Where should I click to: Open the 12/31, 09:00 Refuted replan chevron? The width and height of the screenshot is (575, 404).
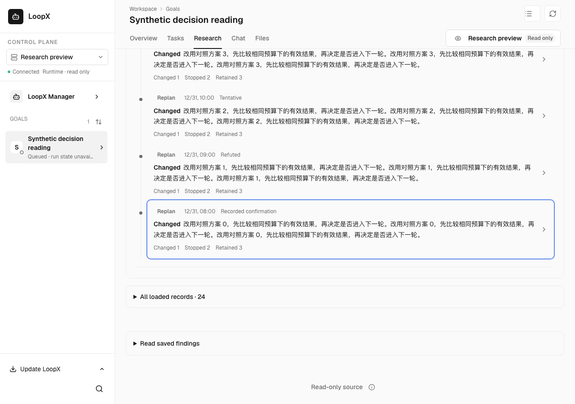coord(544,173)
